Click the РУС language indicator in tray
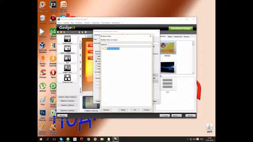 pyautogui.click(x=202, y=139)
